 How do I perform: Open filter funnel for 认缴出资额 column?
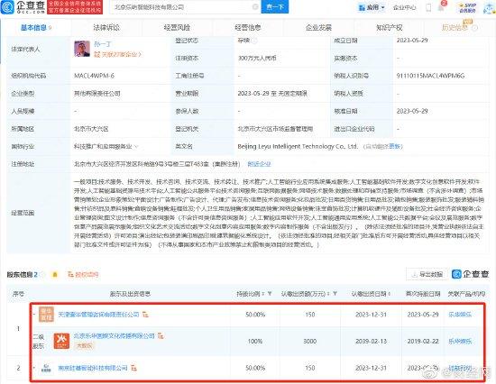335,294
